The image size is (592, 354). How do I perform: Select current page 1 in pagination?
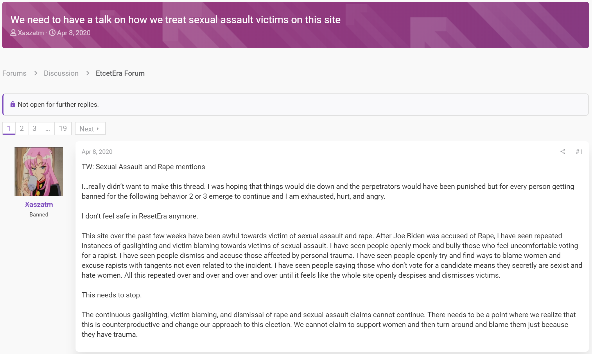(9, 129)
